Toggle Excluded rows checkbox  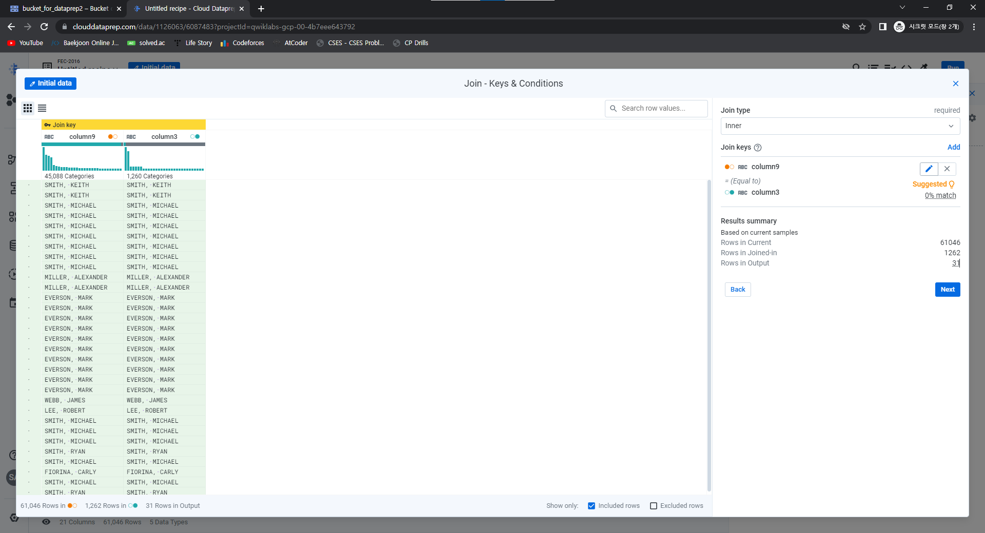pos(654,506)
